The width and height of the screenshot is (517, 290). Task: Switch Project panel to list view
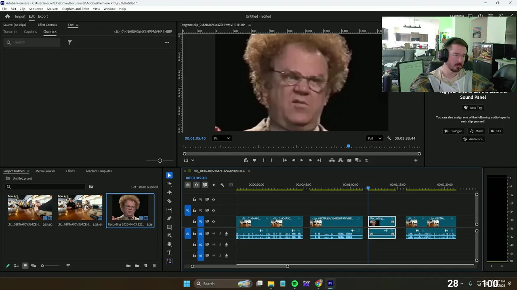point(17,266)
